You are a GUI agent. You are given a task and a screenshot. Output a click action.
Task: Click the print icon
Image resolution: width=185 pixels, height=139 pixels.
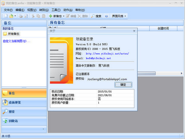click(x=21, y=16)
